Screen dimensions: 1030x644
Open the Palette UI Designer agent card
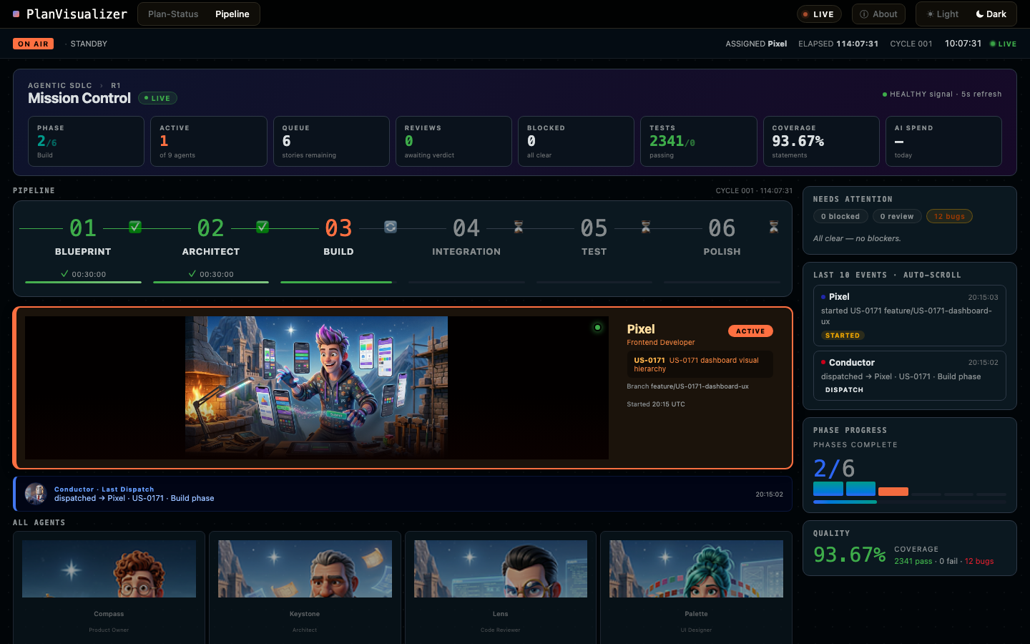coord(696,587)
